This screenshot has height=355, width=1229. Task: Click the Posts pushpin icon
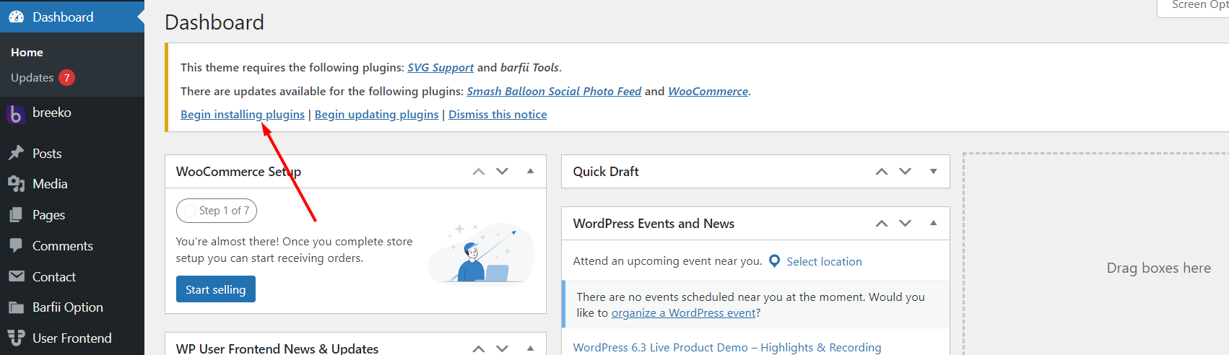pos(16,153)
